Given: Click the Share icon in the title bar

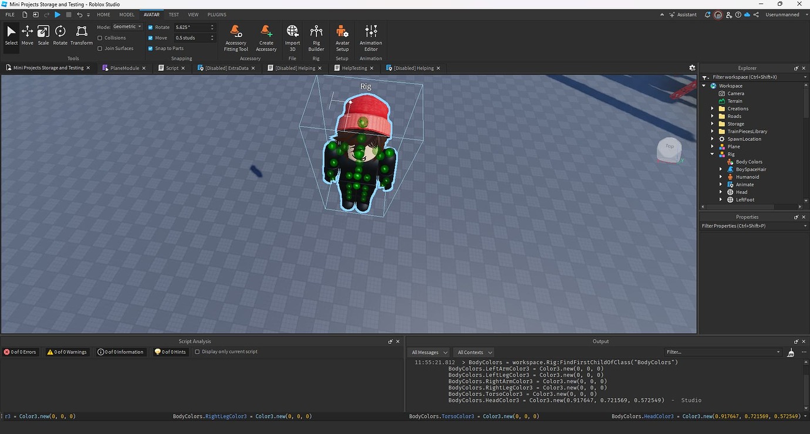Looking at the screenshot, I should 756,15.
